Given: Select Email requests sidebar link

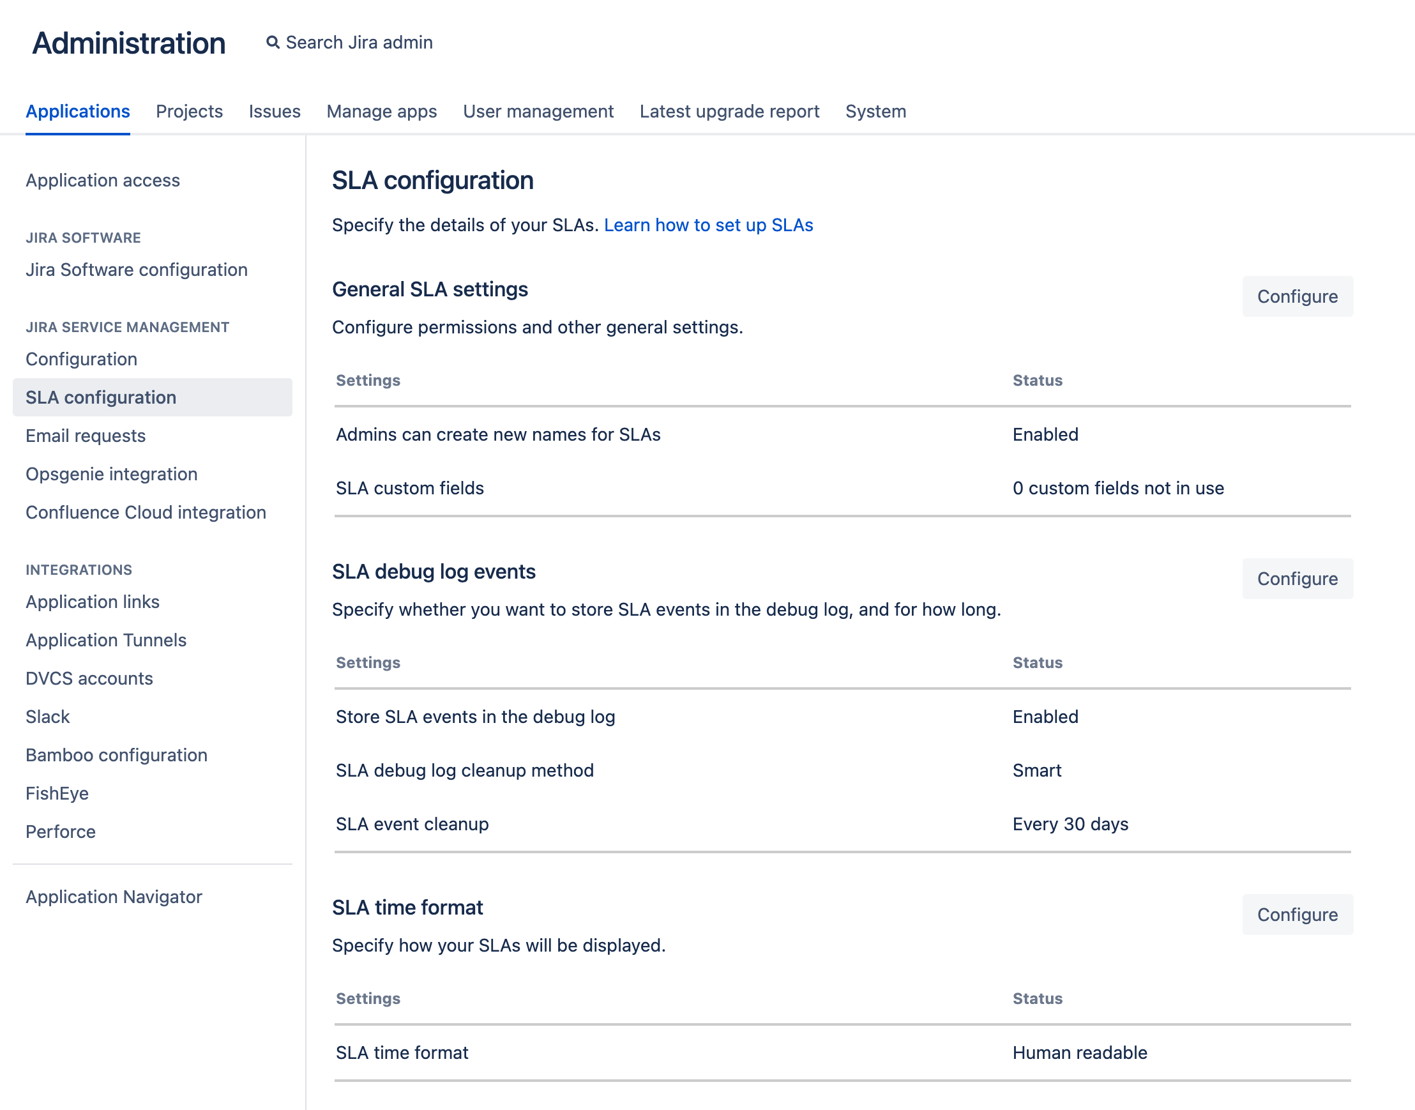Looking at the screenshot, I should 86,436.
